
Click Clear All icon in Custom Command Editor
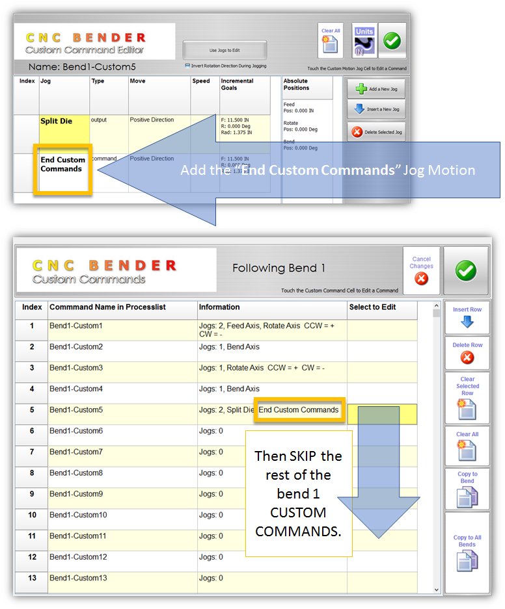331,40
